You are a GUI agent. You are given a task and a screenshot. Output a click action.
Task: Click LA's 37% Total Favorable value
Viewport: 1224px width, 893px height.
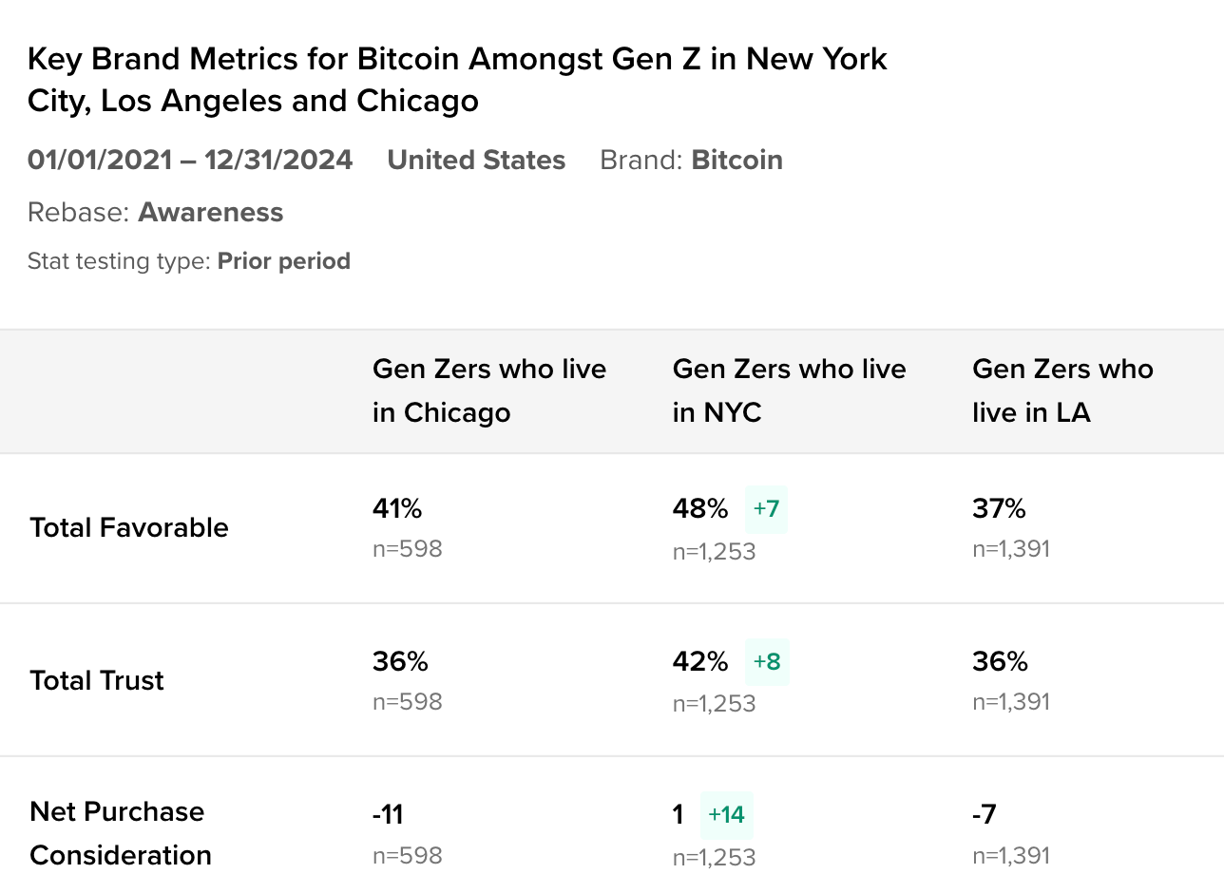pyautogui.click(x=999, y=509)
